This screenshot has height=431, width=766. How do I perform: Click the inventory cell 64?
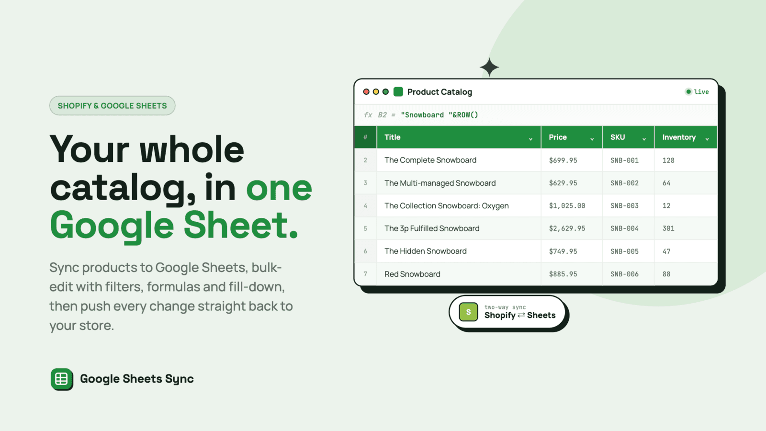686,183
